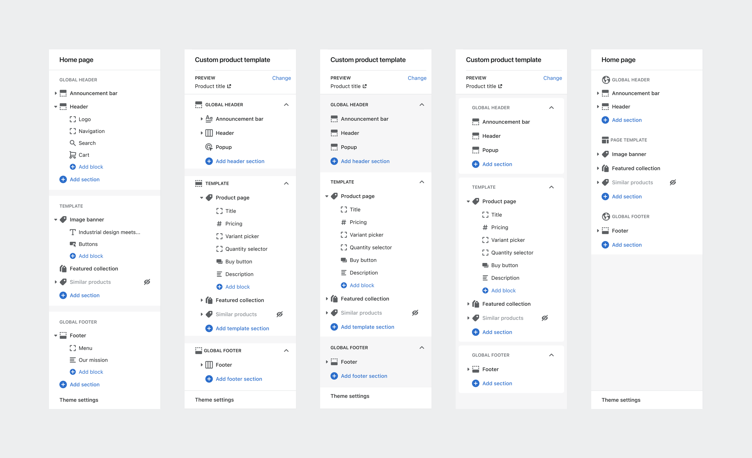The image size is (752, 458).
Task: Click the Template section icon in second panel
Action: click(x=198, y=183)
